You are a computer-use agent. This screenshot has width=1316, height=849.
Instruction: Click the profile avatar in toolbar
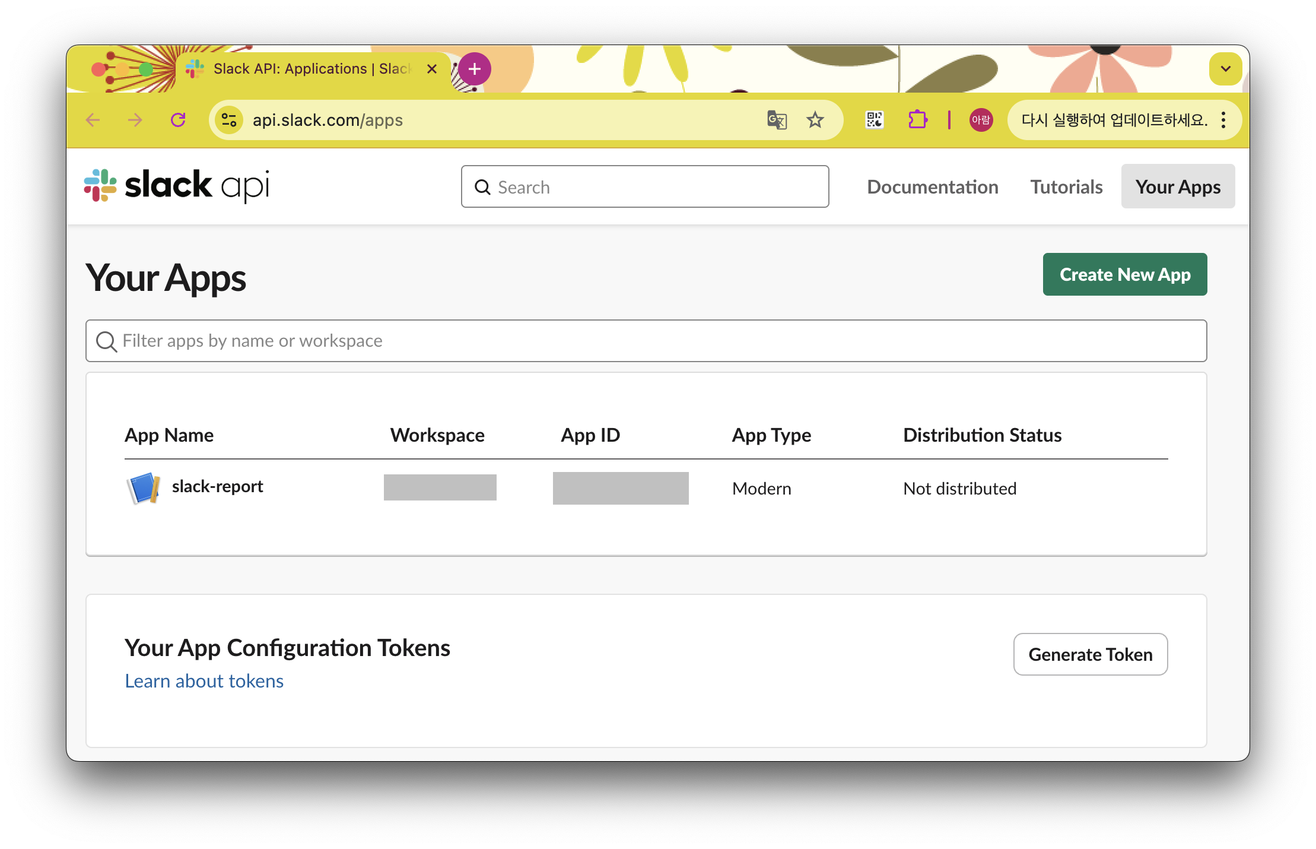981,120
